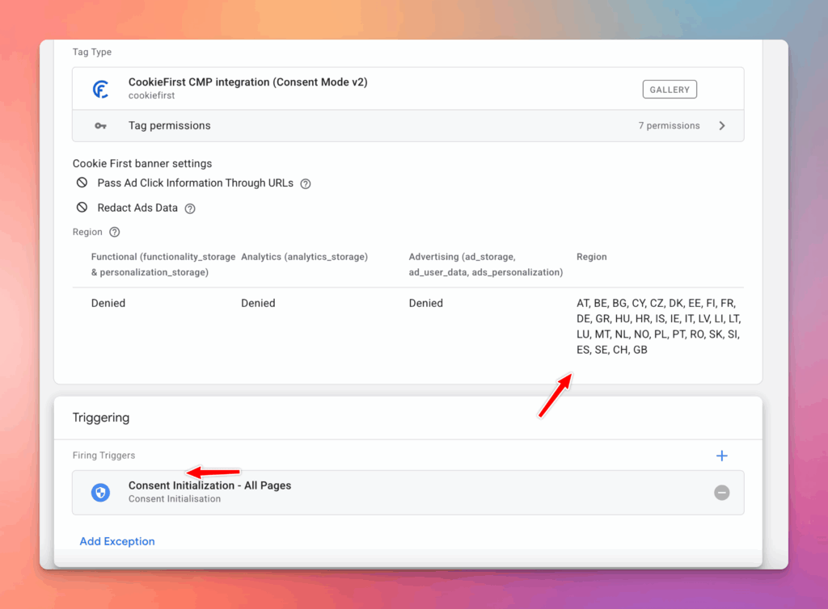Click the key icon beside Tag permissions
Image resolution: width=828 pixels, height=609 pixels.
pyautogui.click(x=100, y=126)
